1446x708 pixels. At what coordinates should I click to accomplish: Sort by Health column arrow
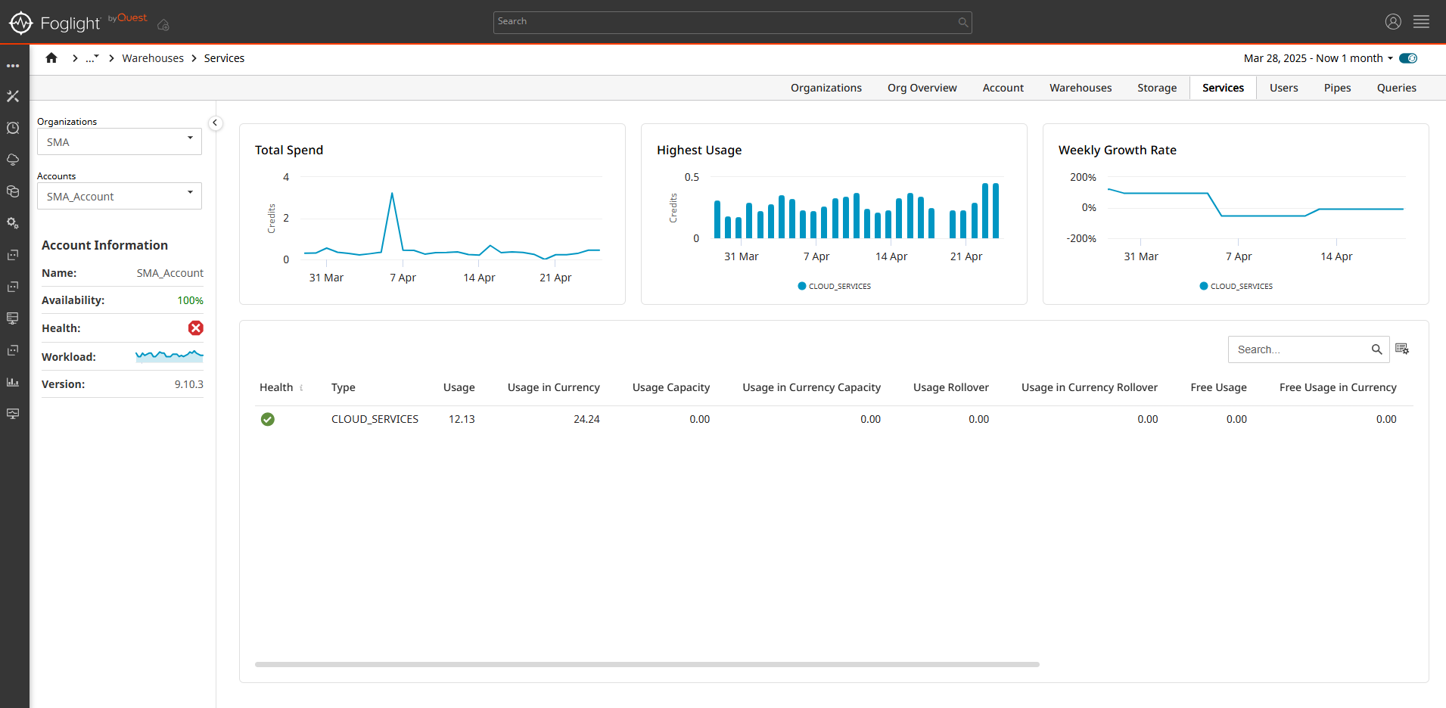coord(301,388)
